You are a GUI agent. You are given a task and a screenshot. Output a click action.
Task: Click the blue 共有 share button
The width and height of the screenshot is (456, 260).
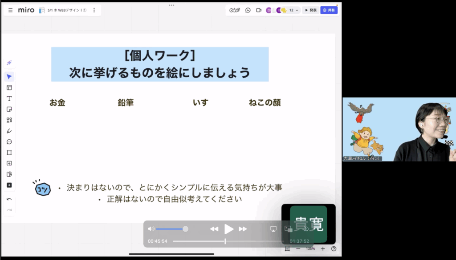tap(329, 10)
